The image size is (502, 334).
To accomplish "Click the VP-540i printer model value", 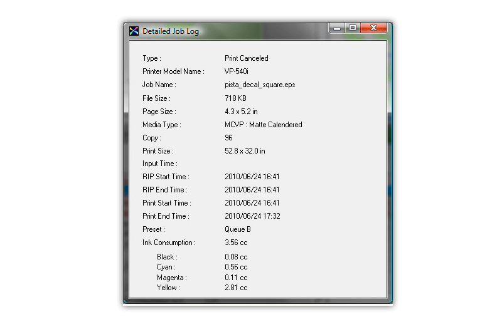I will 237,71.
